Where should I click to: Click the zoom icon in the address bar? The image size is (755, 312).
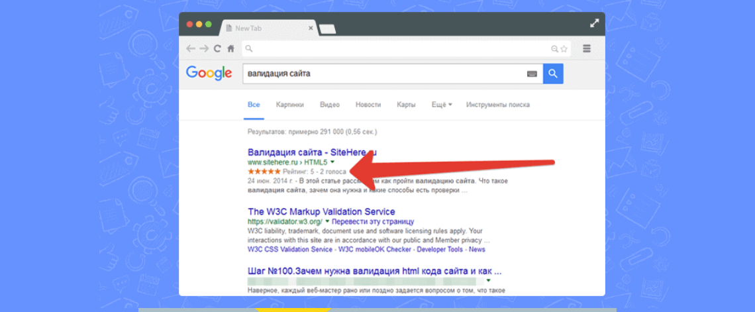pos(555,48)
